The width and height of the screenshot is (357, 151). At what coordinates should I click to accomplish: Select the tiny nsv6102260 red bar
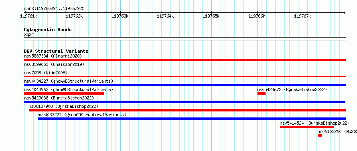(320, 135)
